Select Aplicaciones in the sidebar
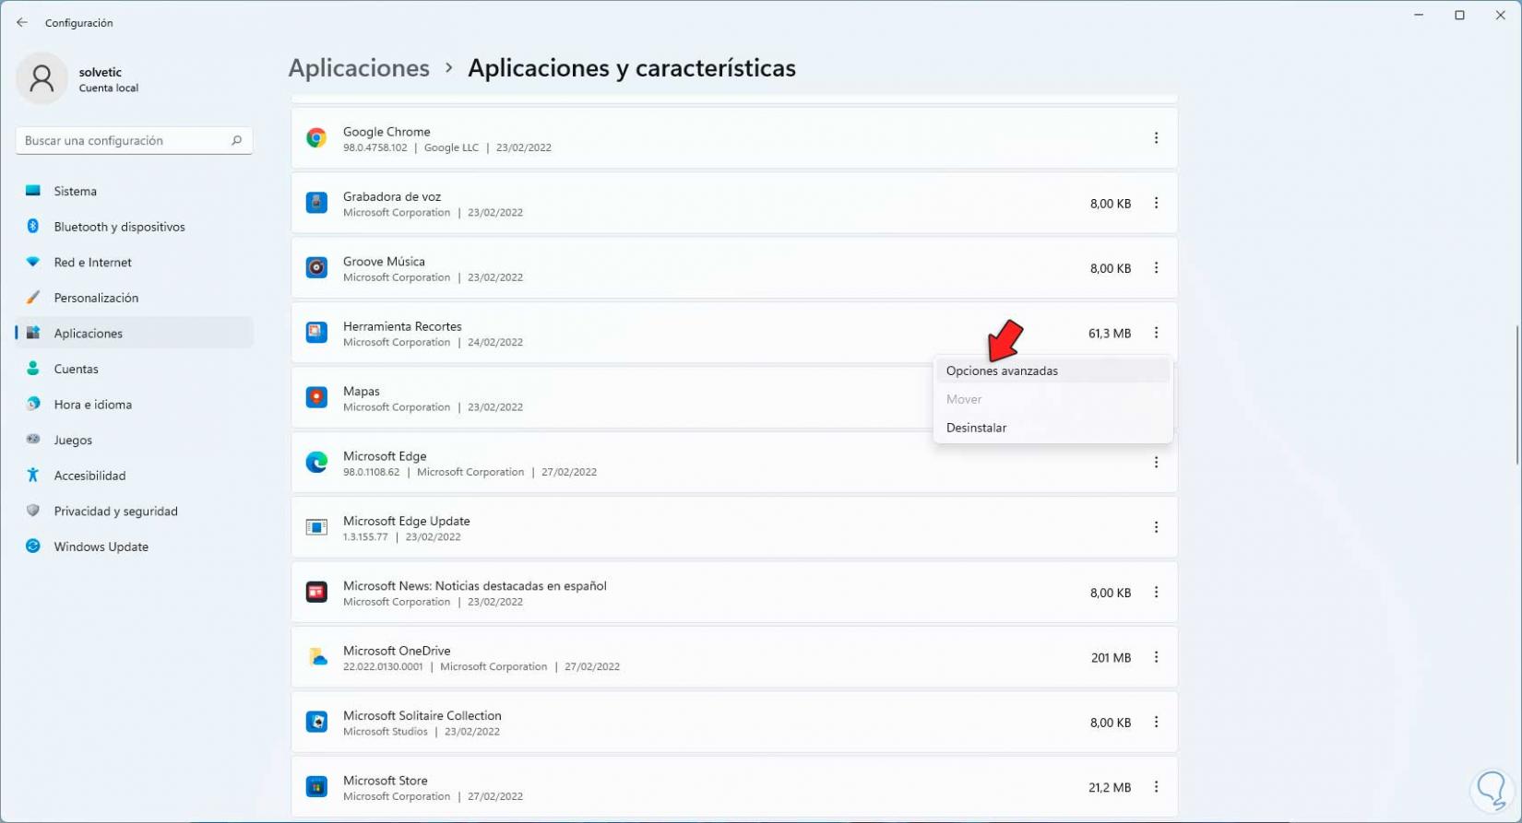 (x=134, y=333)
